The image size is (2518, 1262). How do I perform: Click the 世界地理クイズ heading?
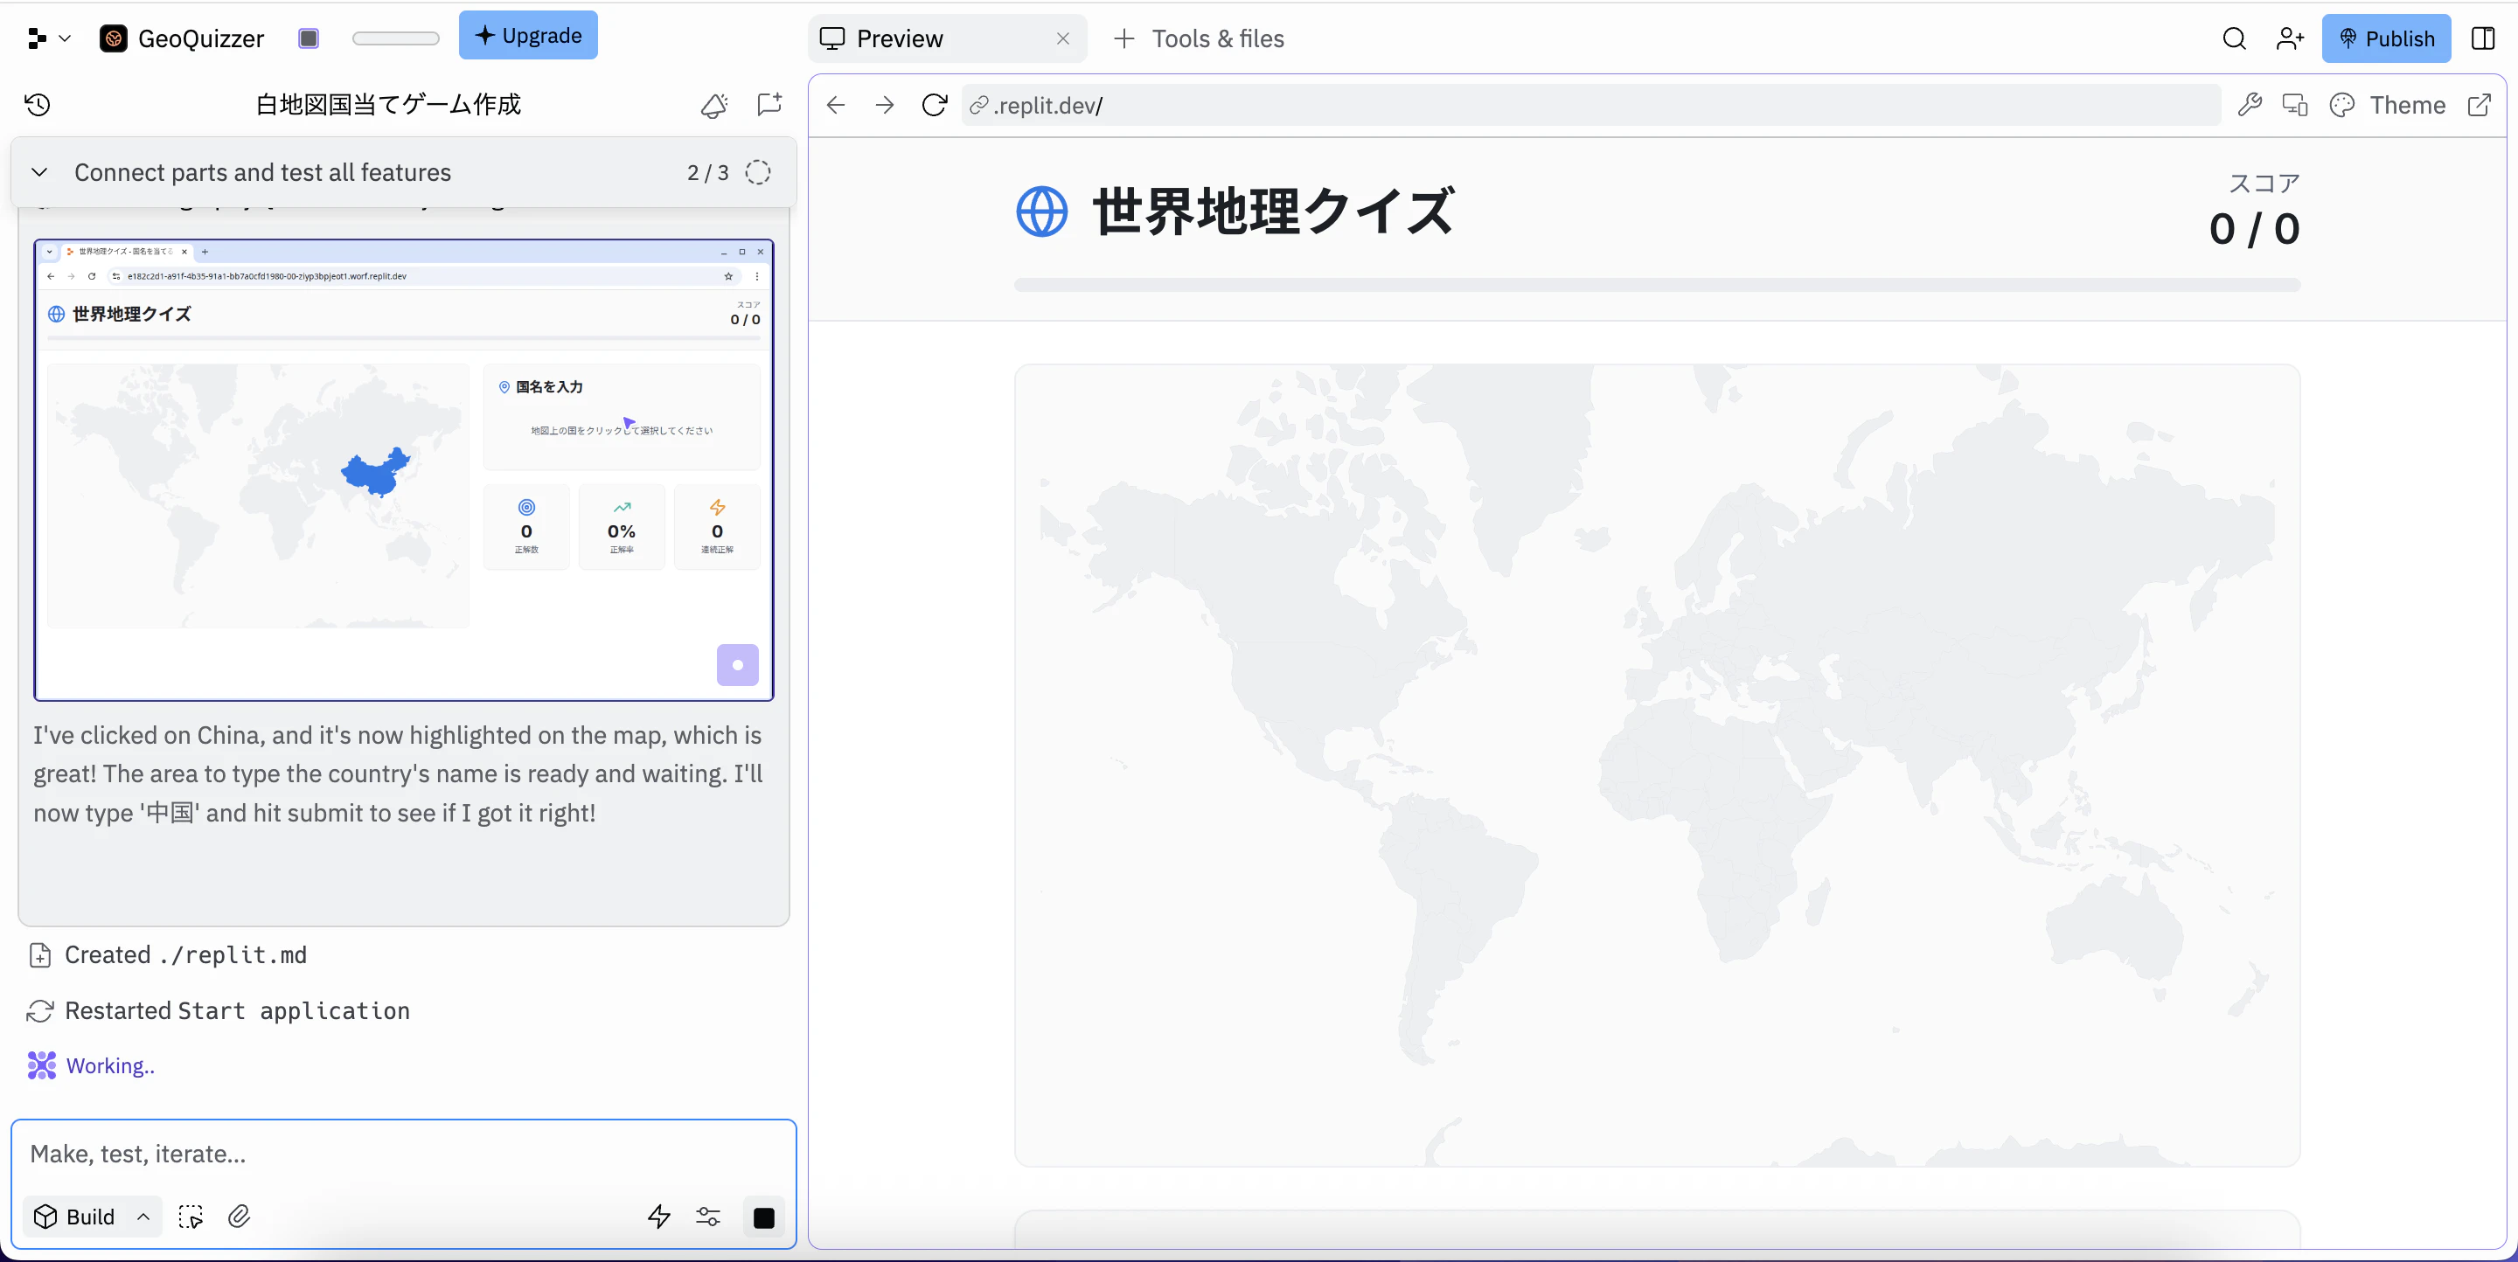[1274, 211]
